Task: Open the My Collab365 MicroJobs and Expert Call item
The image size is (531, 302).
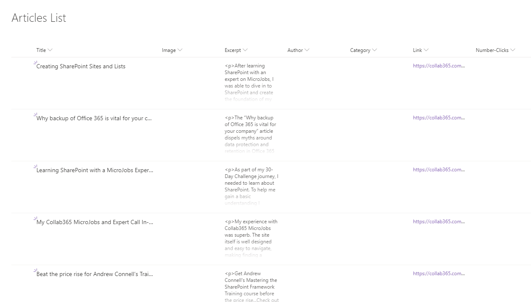Action: [x=95, y=222]
